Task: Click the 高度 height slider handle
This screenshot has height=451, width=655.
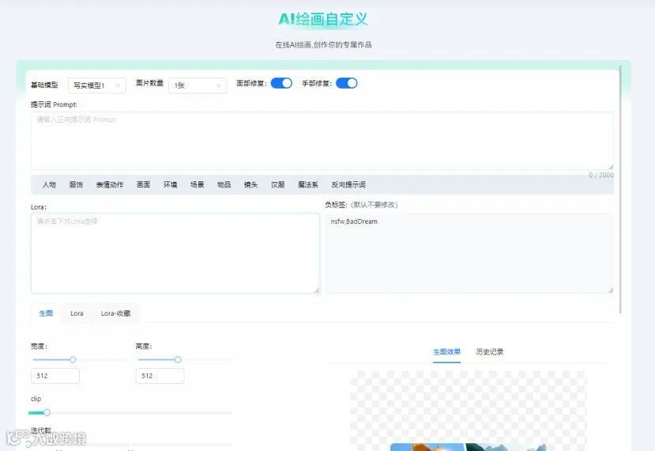Action: 178,360
